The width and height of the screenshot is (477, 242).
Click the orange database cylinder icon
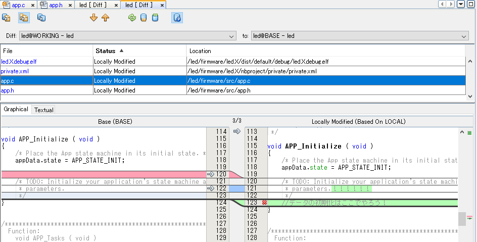coord(144,18)
